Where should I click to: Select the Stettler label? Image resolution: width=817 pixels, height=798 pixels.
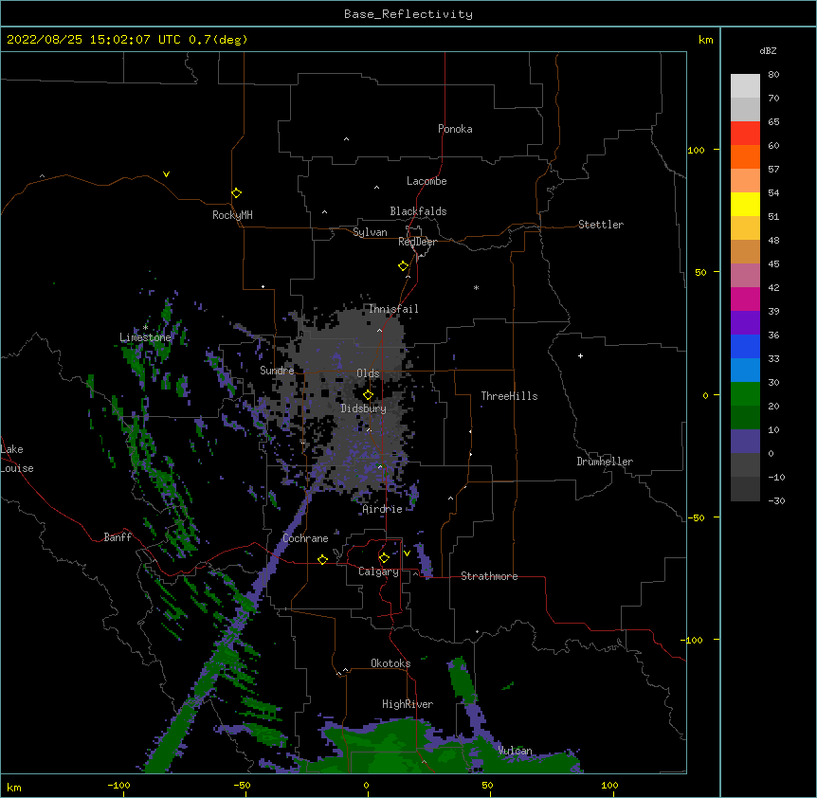601,225
